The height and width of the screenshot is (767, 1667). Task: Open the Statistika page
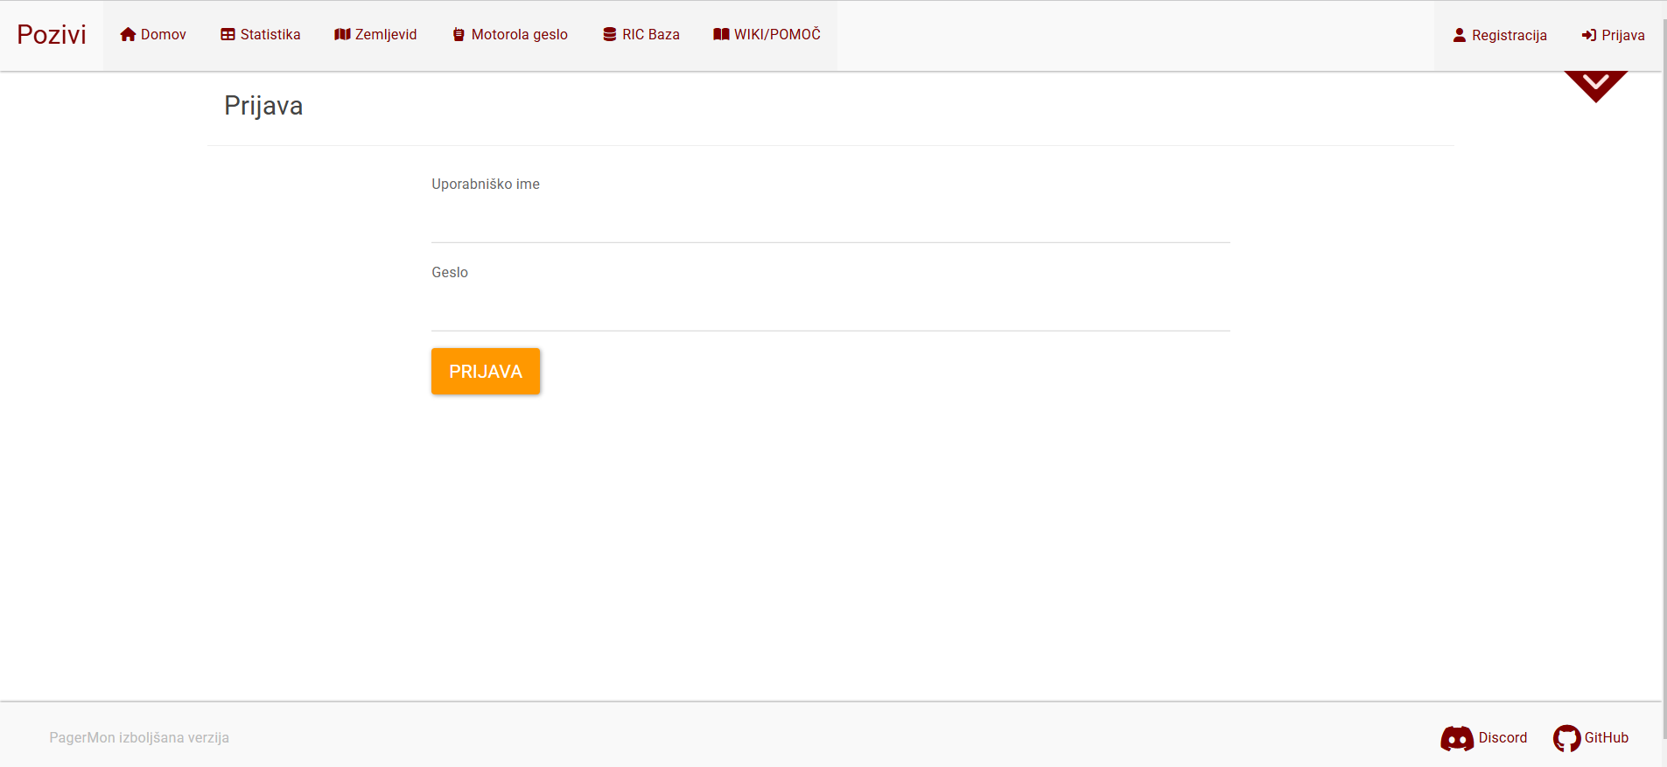pyautogui.click(x=261, y=34)
